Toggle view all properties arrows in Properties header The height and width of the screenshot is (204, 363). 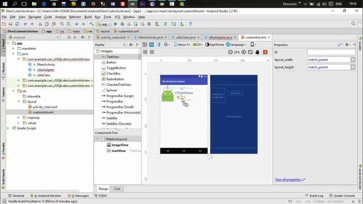(x=340, y=45)
